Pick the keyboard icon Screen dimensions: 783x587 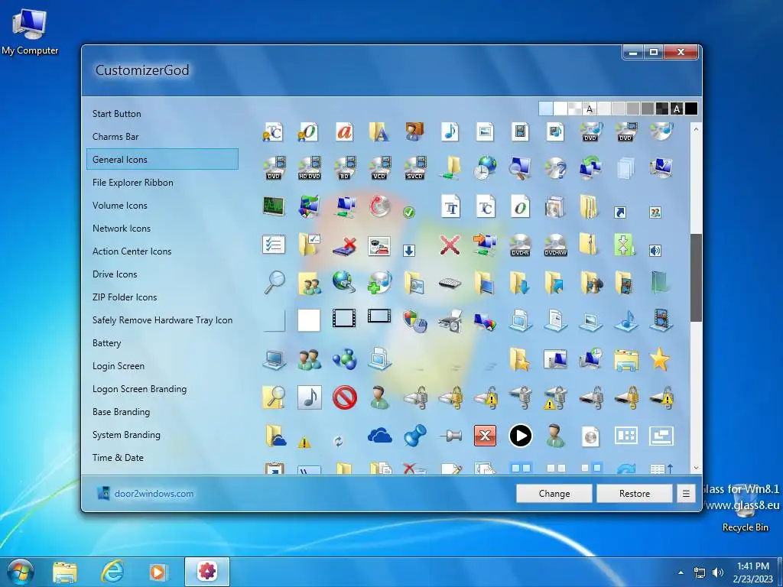[x=450, y=283]
